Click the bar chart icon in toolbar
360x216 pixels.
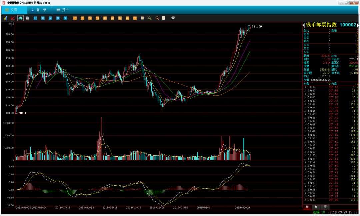[x=5, y=18]
